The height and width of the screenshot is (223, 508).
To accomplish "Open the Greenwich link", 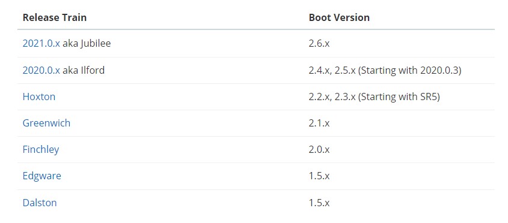I will tap(46, 123).
